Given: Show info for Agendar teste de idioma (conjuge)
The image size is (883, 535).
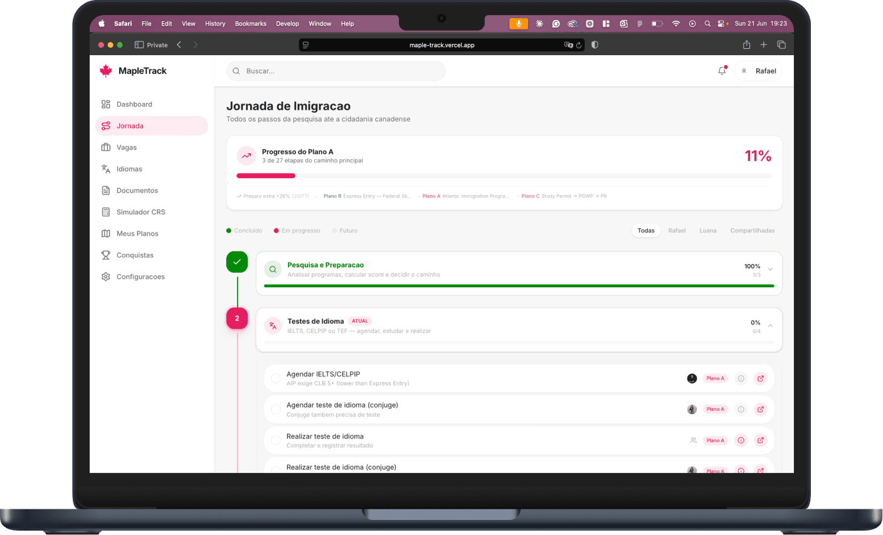Looking at the screenshot, I should pos(741,409).
